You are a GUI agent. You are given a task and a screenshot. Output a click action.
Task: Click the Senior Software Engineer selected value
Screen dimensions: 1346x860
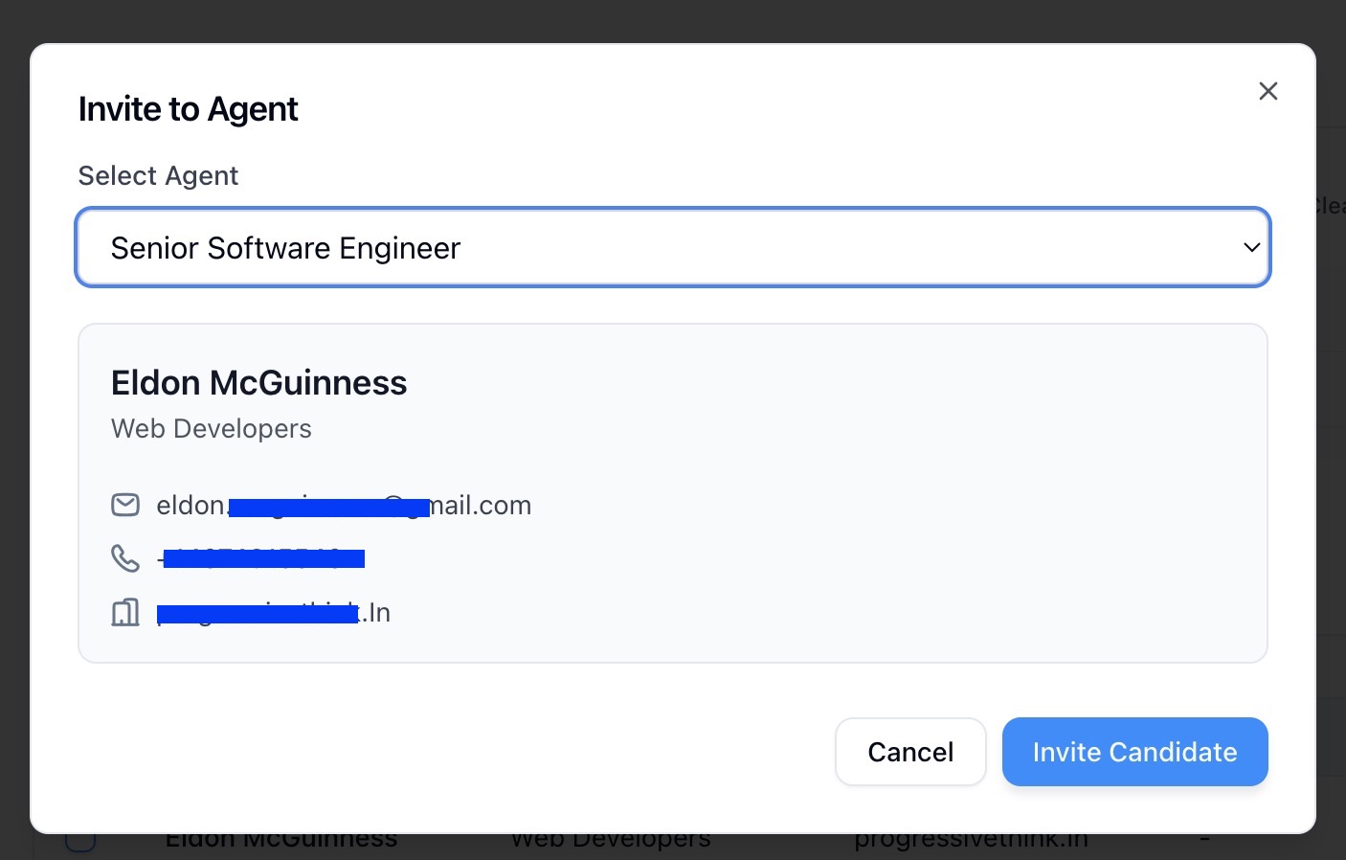tap(285, 248)
